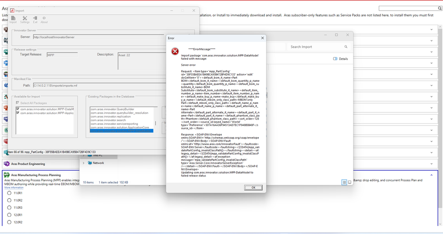Click the Search Import field
Viewport: 443px width, 234px height.
tap(315, 46)
